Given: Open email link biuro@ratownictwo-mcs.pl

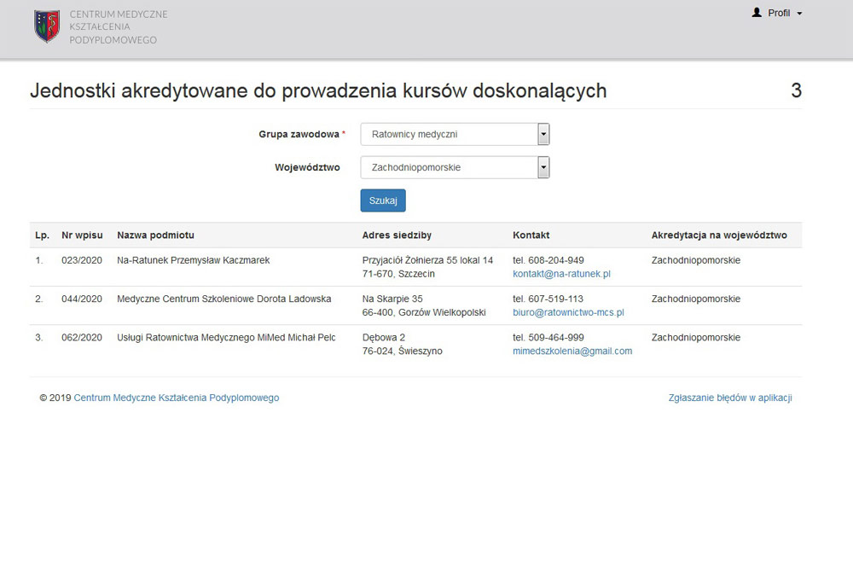Looking at the screenshot, I should pyautogui.click(x=568, y=312).
